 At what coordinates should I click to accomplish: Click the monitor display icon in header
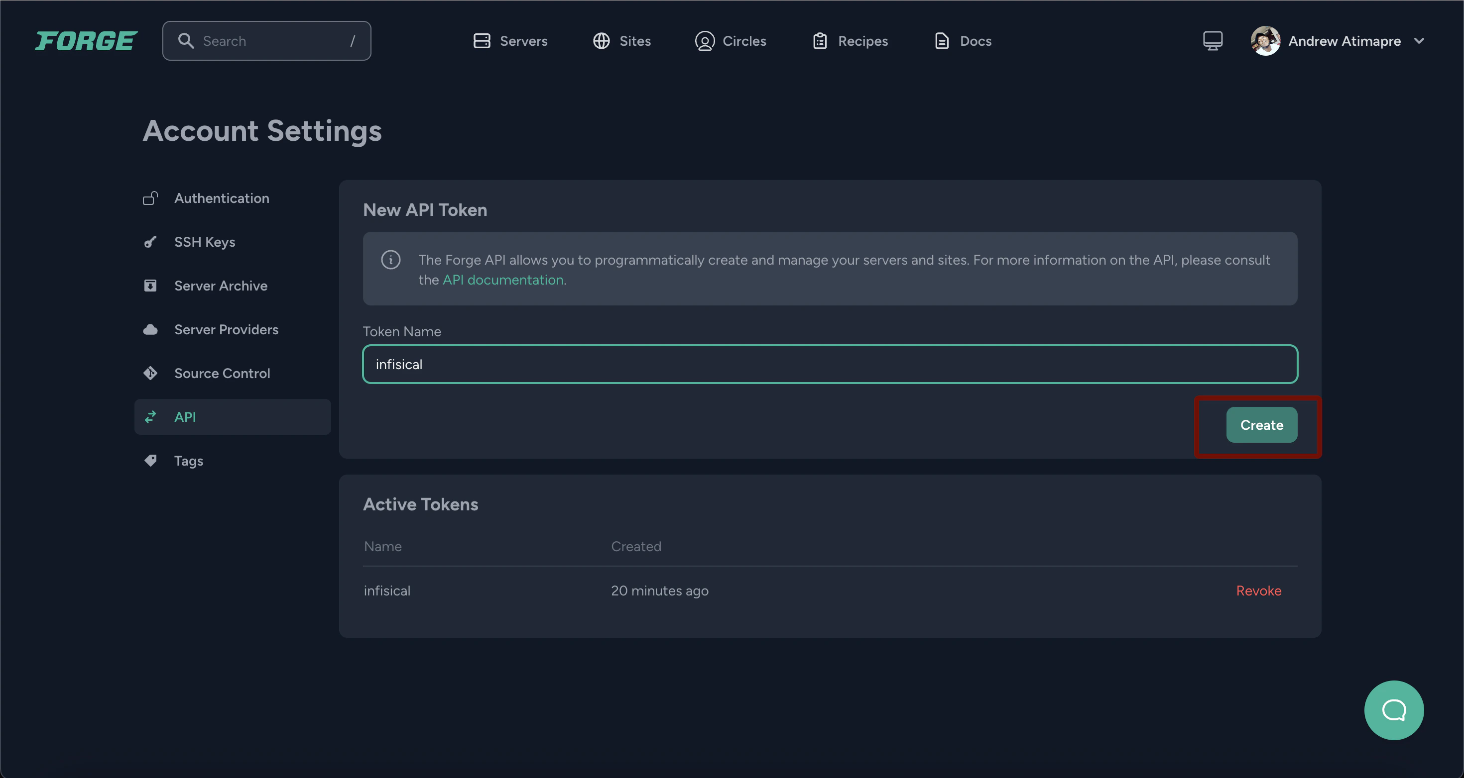[x=1212, y=41]
